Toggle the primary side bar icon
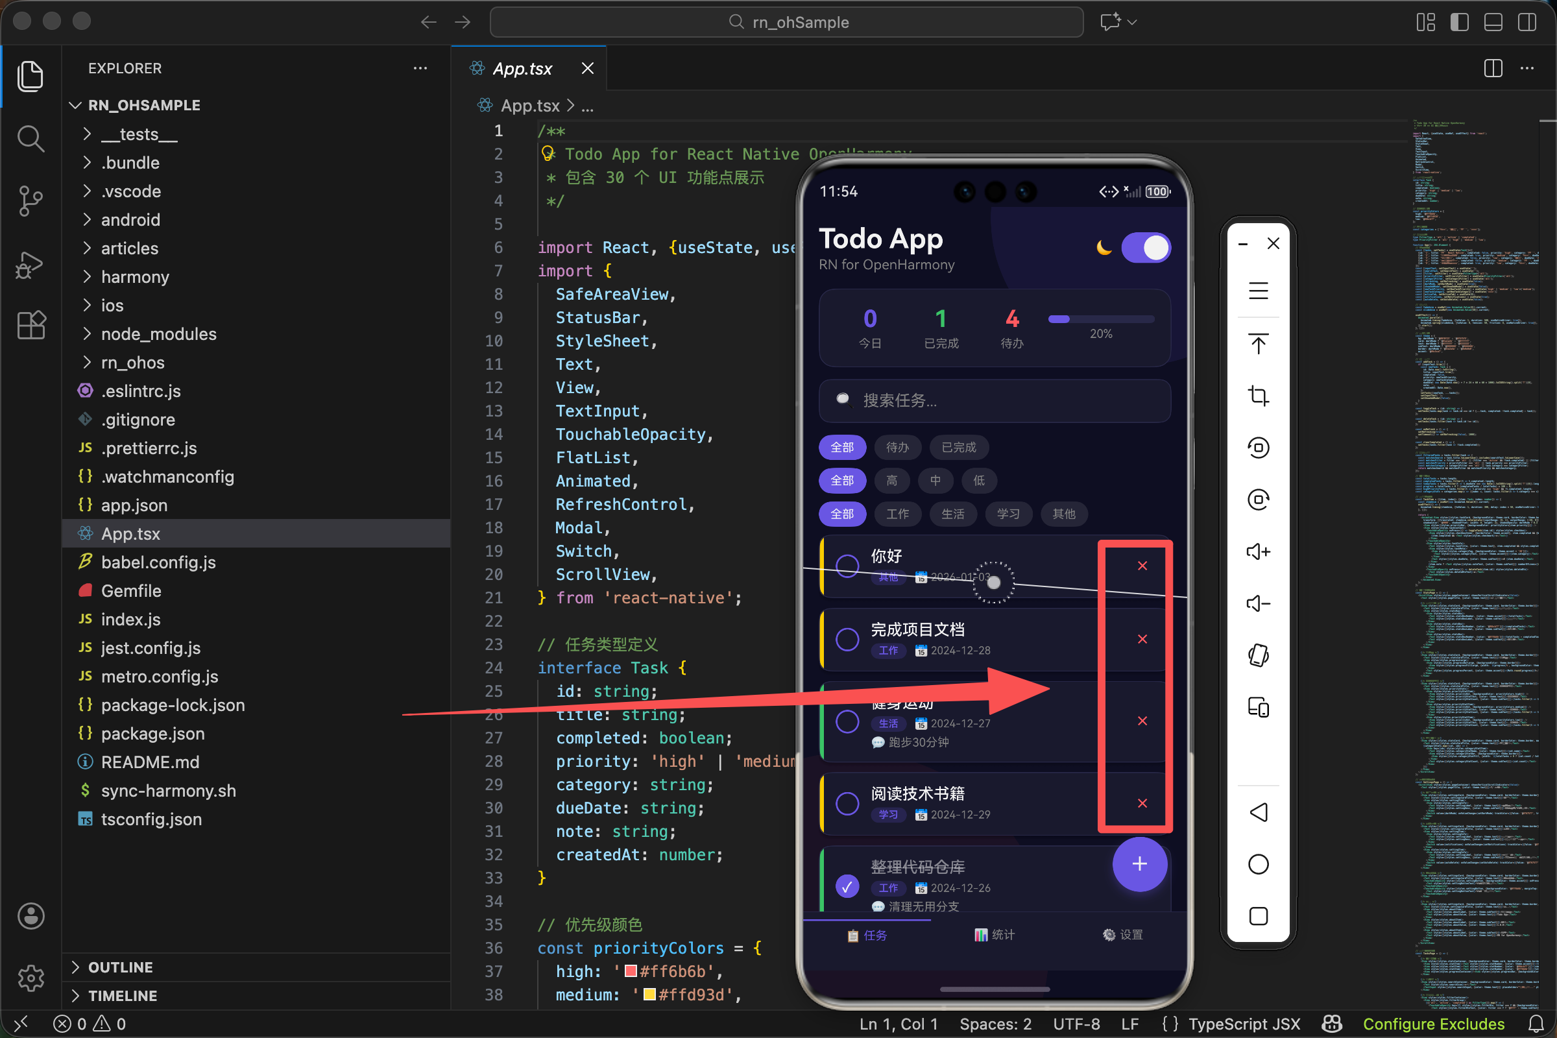This screenshot has width=1557, height=1038. pos(1459,23)
